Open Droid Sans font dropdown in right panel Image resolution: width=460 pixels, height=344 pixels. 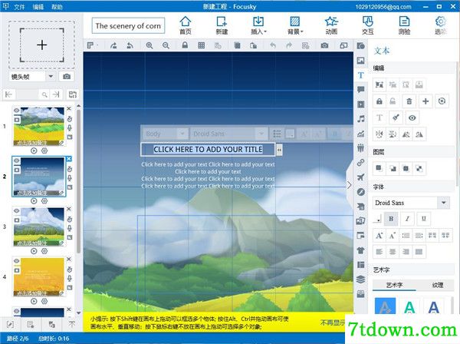pos(444,203)
